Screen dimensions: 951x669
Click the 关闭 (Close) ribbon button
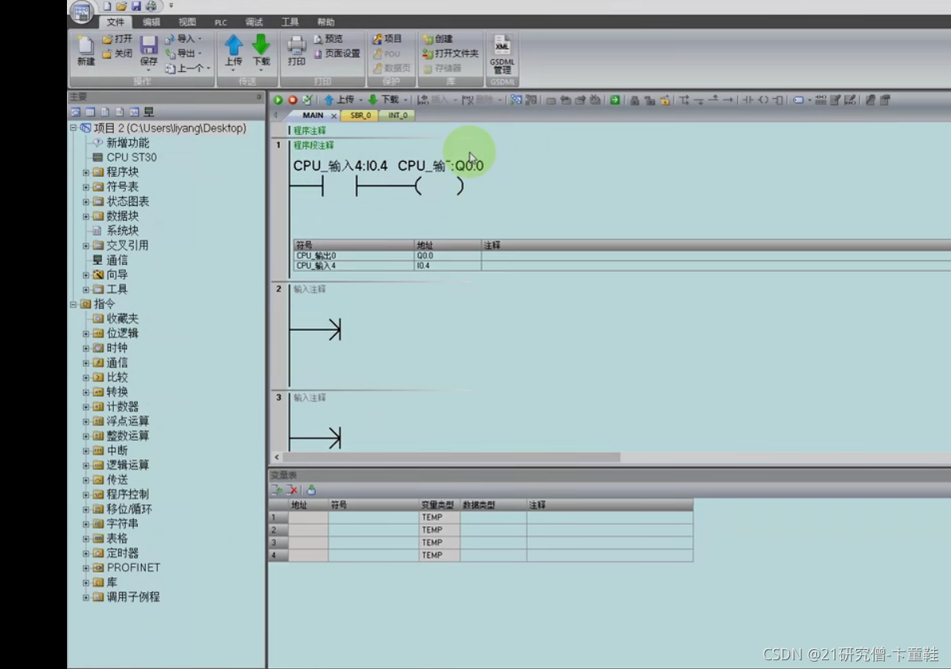[117, 53]
